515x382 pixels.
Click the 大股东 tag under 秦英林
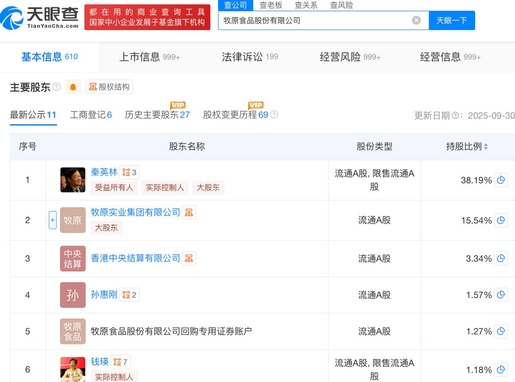point(208,187)
